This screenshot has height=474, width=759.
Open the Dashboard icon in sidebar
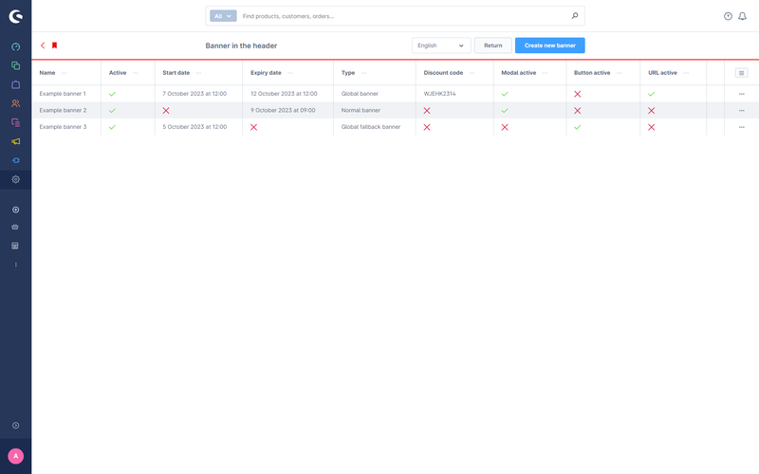pyautogui.click(x=15, y=46)
